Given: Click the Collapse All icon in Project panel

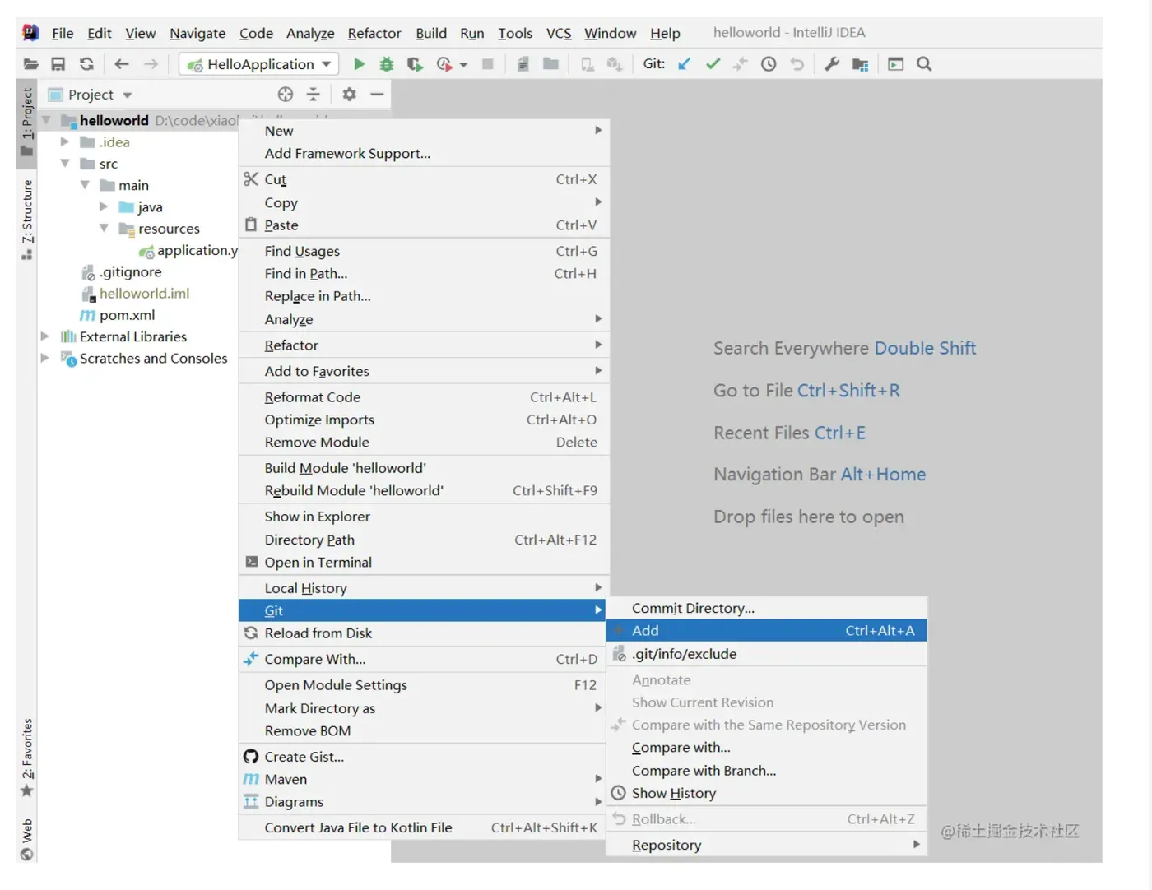Looking at the screenshot, I should (314, 95).
